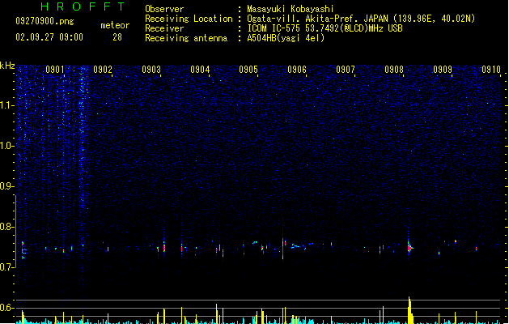Viewport: 509px width, 324px height.
Task: Click the 0.8 kHz axis label
Action: pos(7,227)
